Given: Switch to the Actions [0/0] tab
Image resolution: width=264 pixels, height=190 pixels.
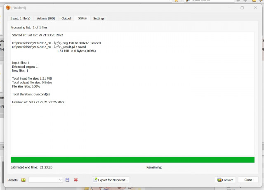Looking at the screenshot, I should point(46,18).
